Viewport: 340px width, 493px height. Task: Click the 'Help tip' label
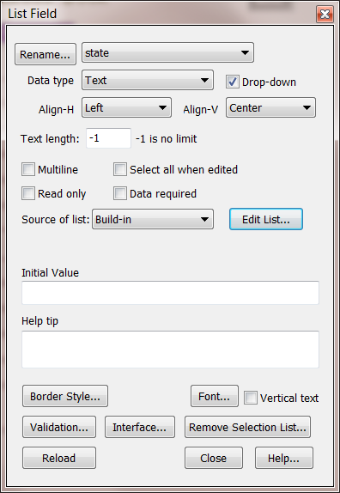[x=39, y=321]
